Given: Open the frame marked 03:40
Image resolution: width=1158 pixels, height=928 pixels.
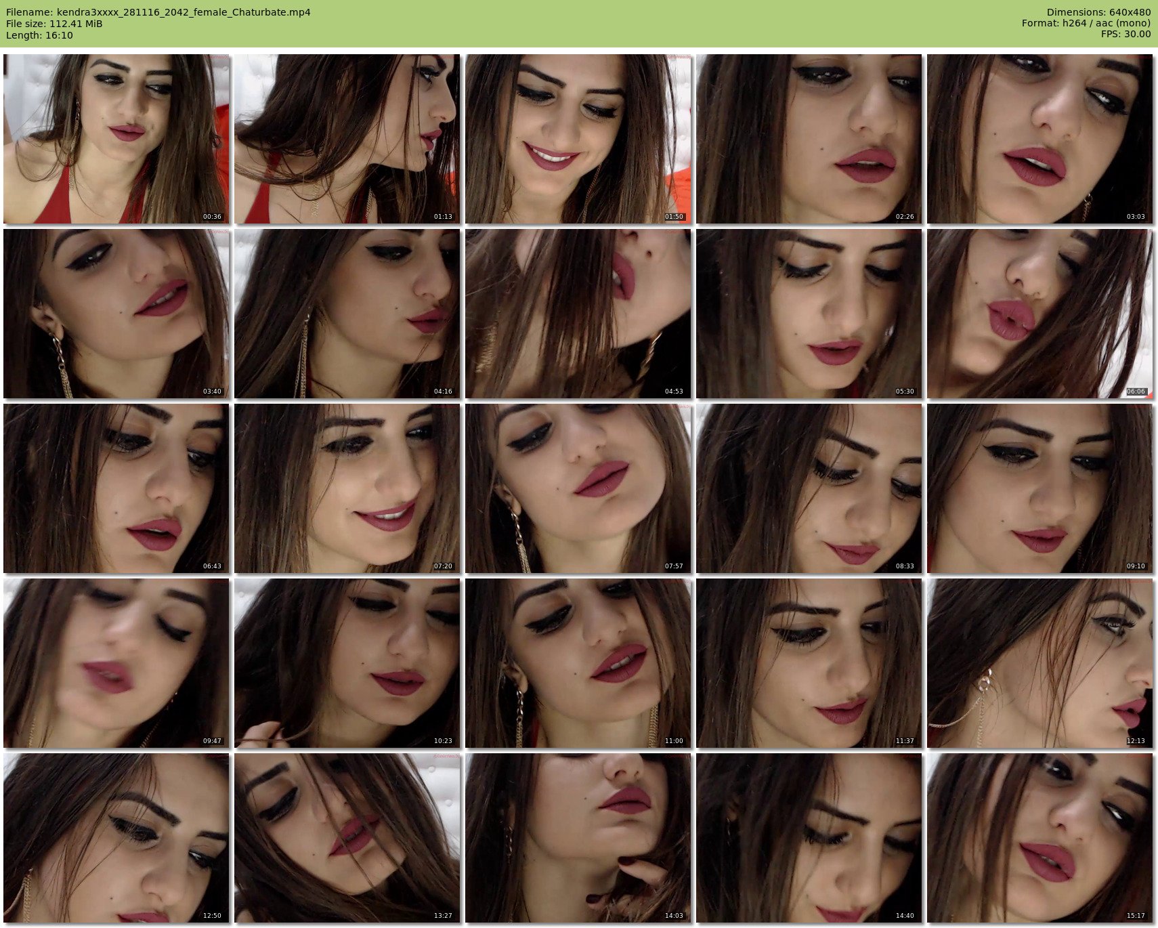Looking at the screenshot, I should [116, 314].
